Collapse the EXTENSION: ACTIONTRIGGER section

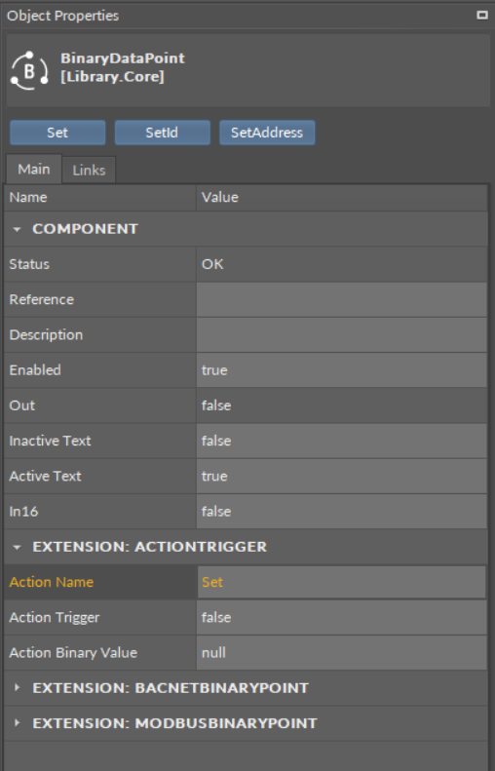pos(17,547)
